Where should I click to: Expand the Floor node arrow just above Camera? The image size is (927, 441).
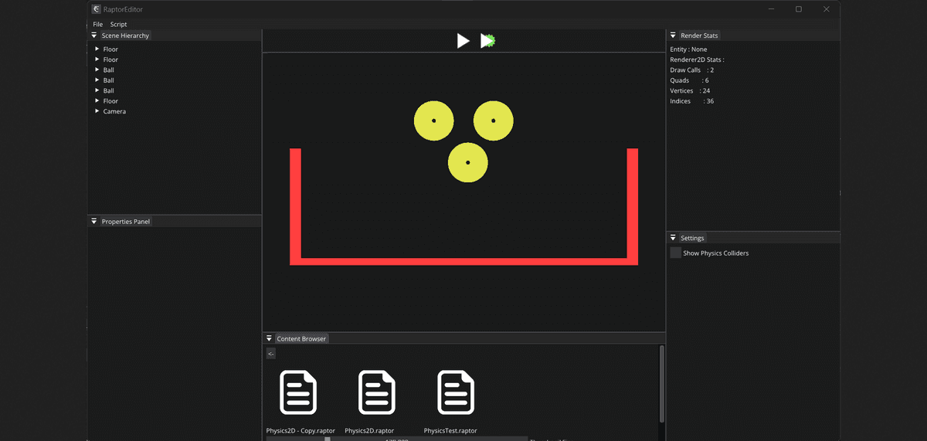97,100
